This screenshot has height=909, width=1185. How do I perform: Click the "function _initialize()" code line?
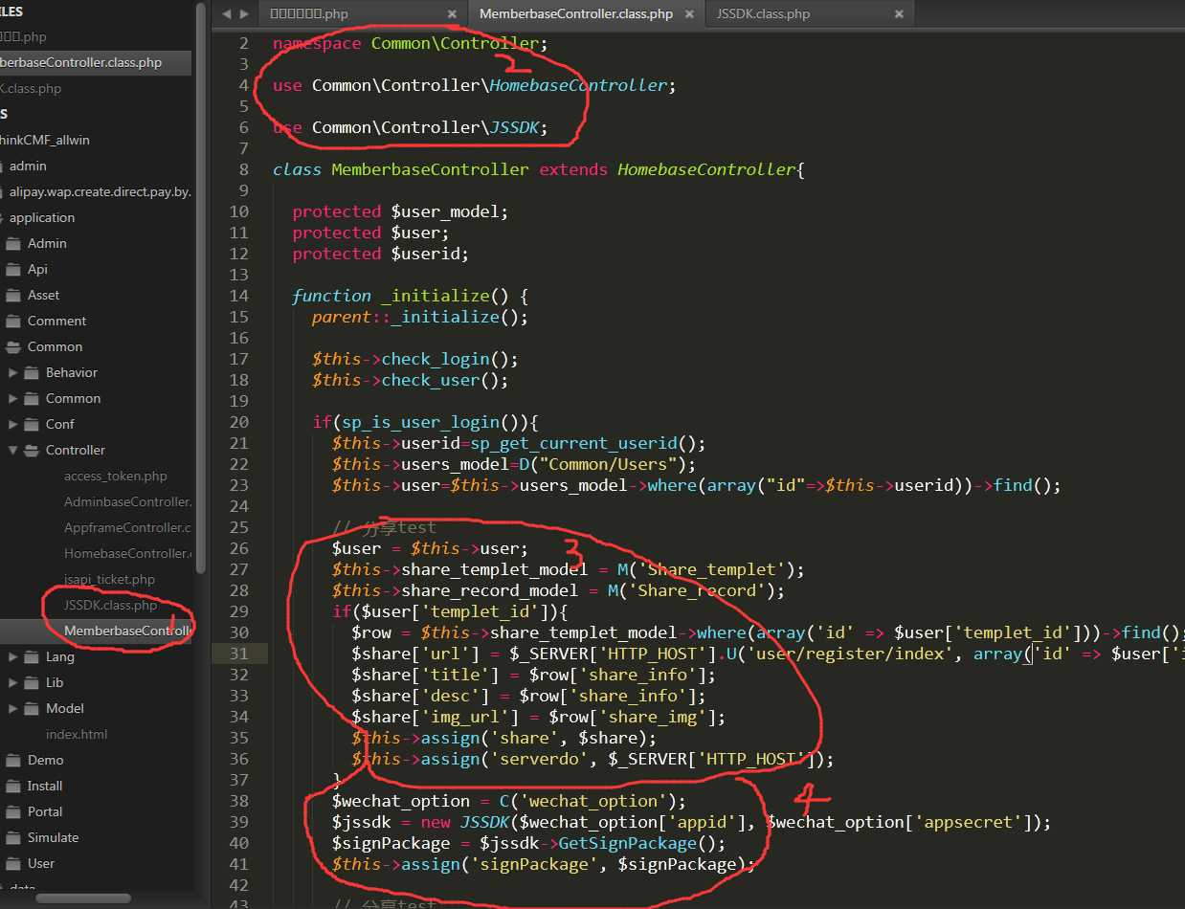pyautogui.click(x=410, y=296)
